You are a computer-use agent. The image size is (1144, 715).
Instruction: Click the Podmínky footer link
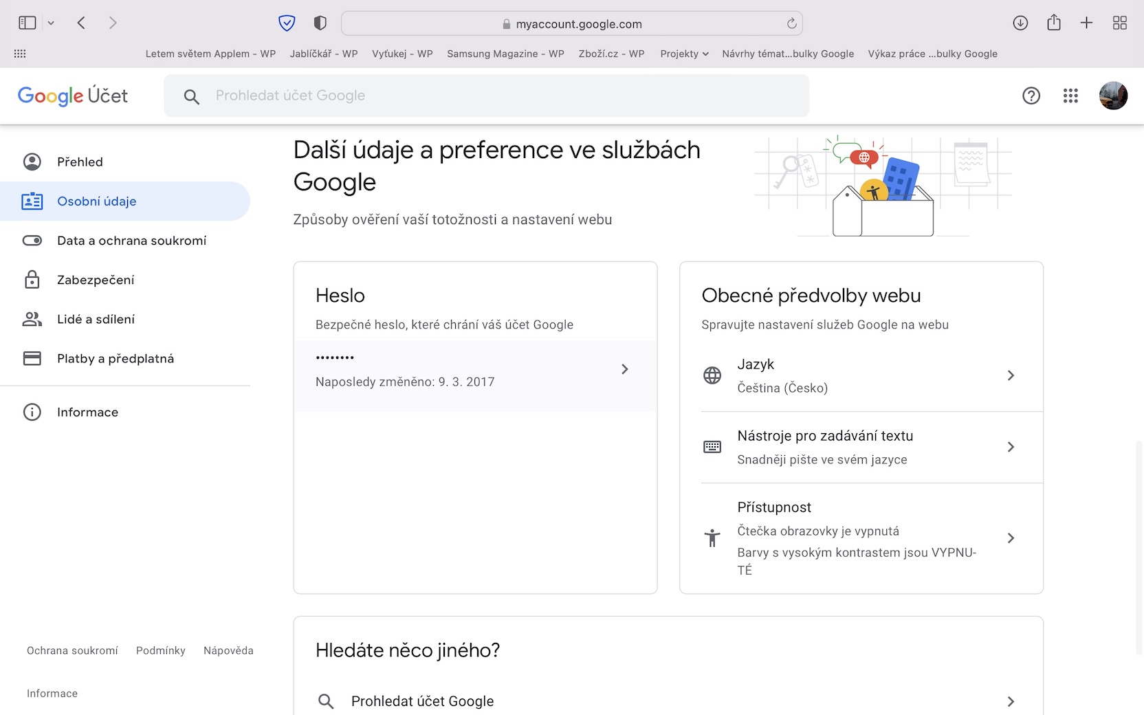(x=161, y=650)
